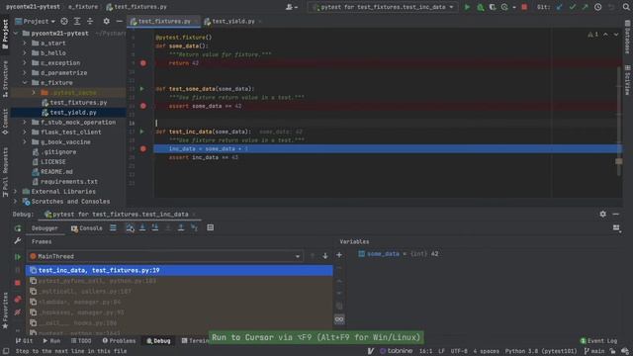The height and width of the screenshot is (356, 633).
Task: Click Step Out icon in debugger toolbar
Action: tap(181, 228)
